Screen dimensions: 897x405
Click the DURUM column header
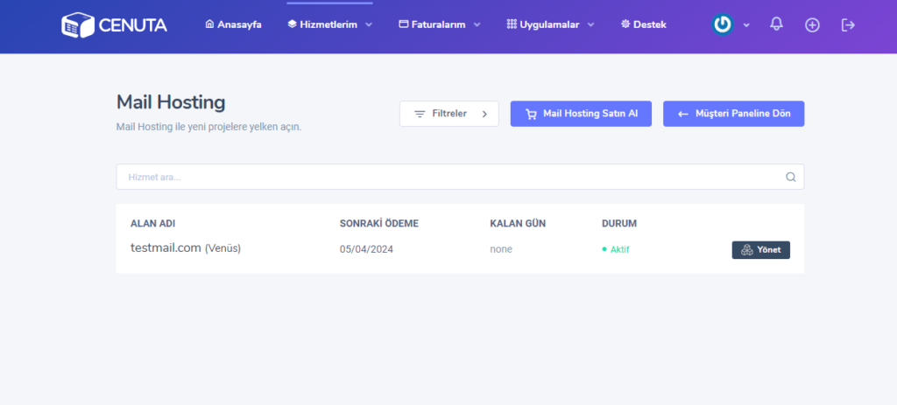pos(619,223)
